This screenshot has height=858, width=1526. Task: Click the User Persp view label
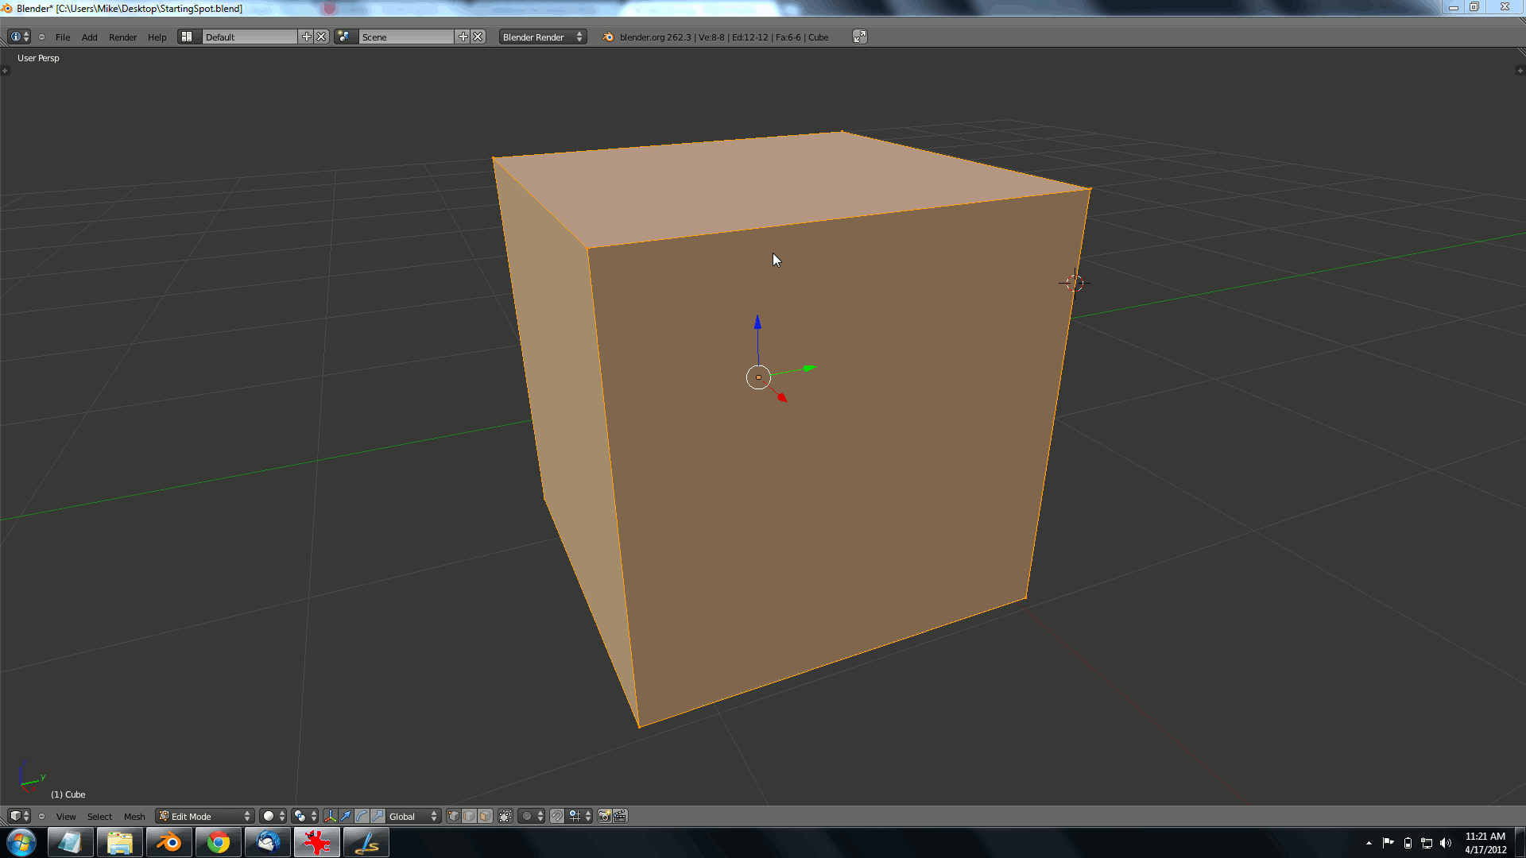point(38,58)
